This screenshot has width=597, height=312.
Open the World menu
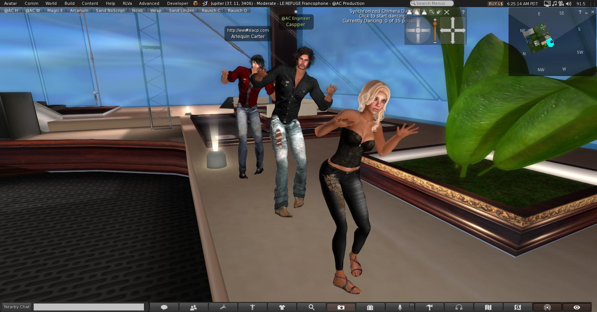pyautogui.click(x=51, y=3)
